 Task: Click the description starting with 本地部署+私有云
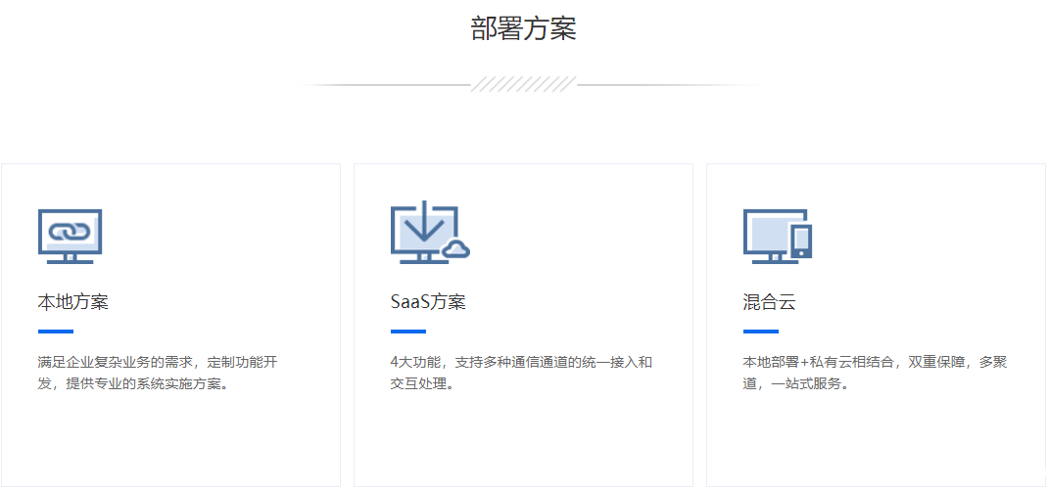(875, 373)
